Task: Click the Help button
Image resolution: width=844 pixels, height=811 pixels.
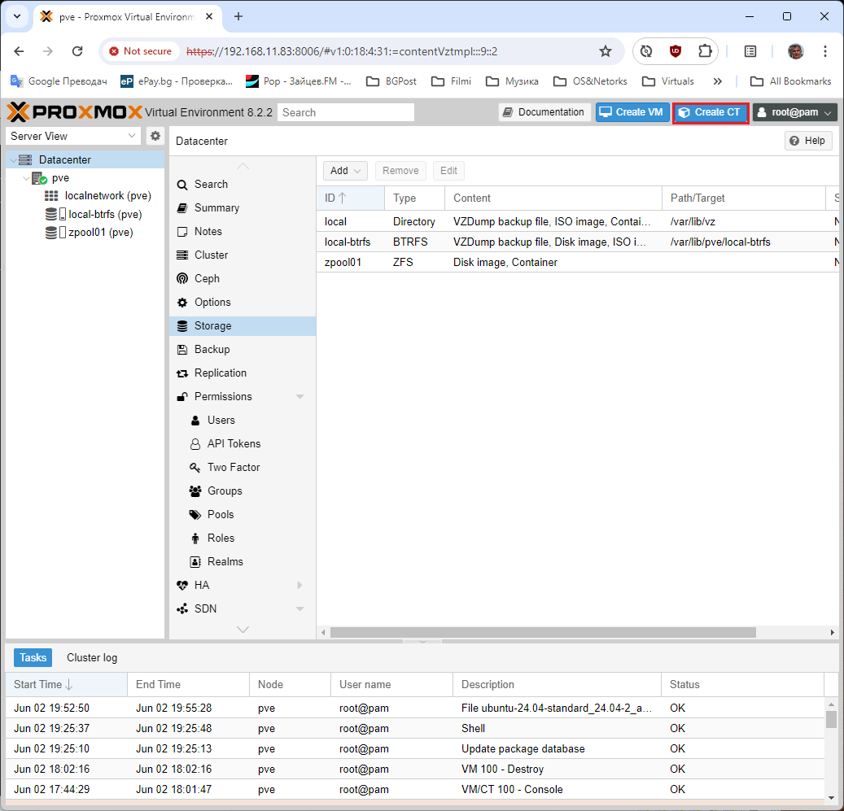Action: [x=808, y=141]
